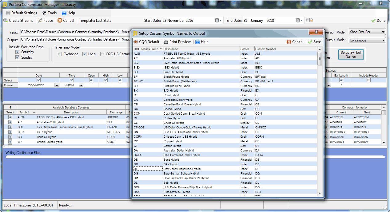The height and width of the screenshot is (212, 390).
Task: Click the Crude Oil Hybrid description
Action: [x=174, y=123]
